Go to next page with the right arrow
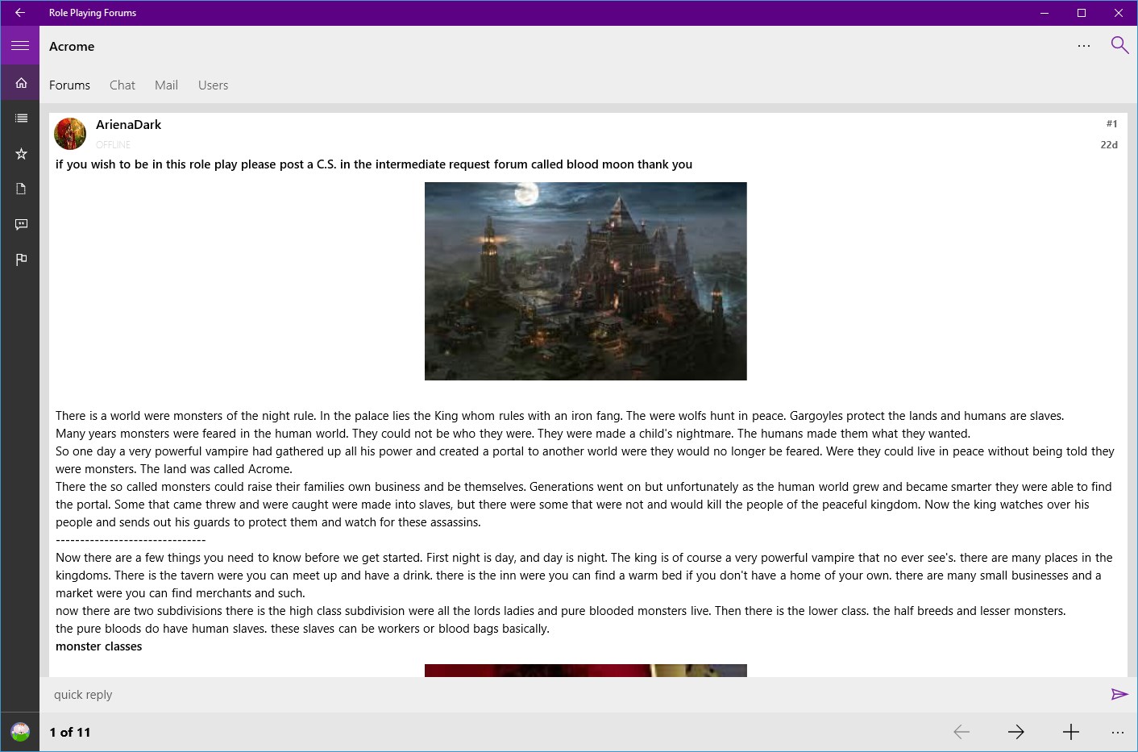This screenshot has width=1138, height=752. pyautogui.click(x=1016, y=732)
